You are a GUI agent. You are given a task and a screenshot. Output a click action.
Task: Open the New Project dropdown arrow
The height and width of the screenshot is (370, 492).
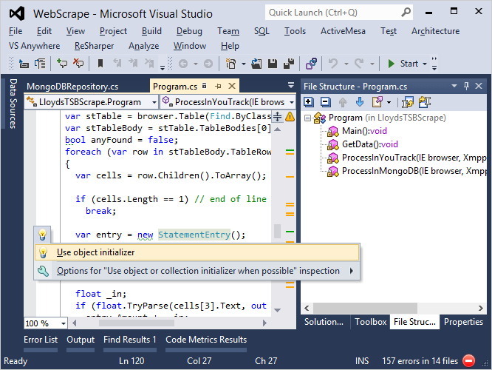[x=244, y=64]
